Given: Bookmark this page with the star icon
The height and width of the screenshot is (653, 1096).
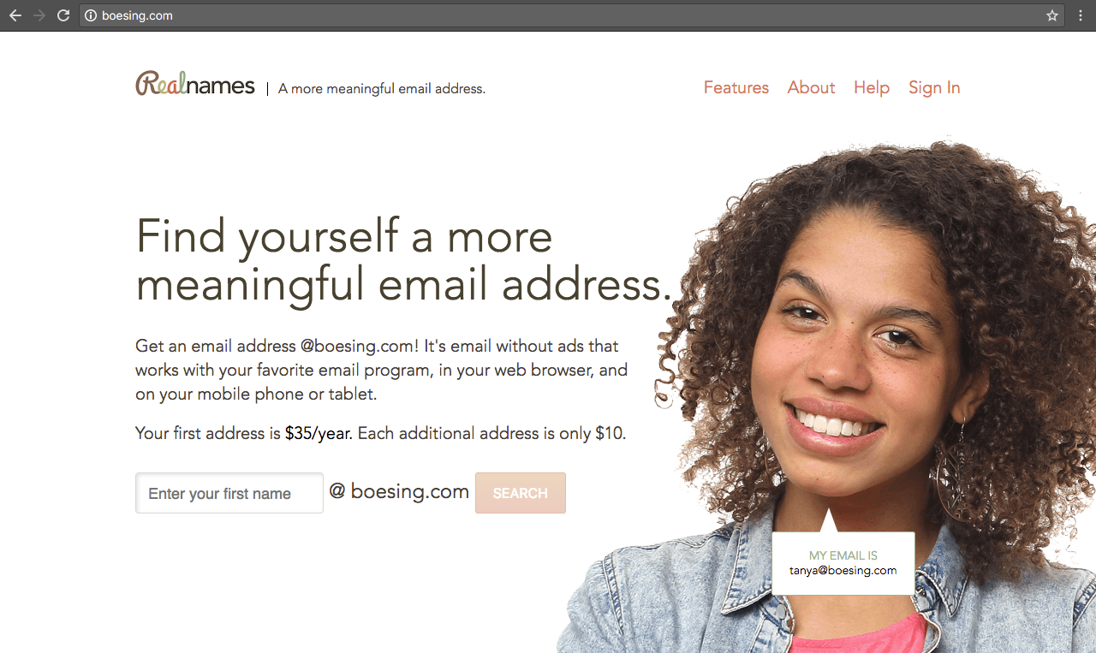Looking at the screenshot, I should point(1052,15).
